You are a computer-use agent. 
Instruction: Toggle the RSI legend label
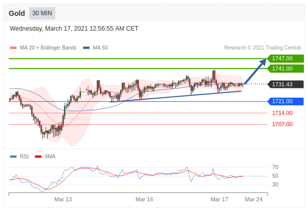click(x=24, y=156)
